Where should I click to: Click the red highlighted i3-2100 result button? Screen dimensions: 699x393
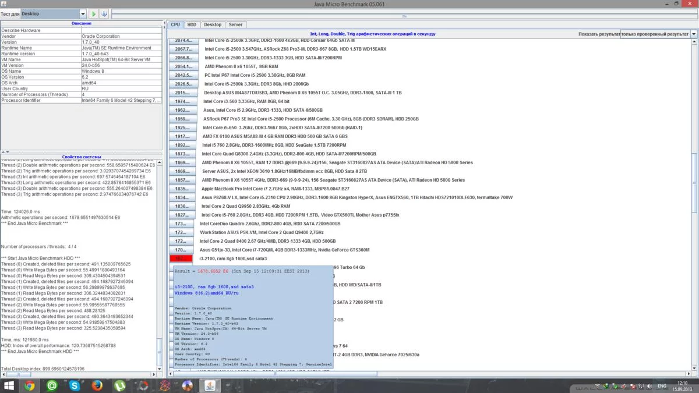point(181,259)
